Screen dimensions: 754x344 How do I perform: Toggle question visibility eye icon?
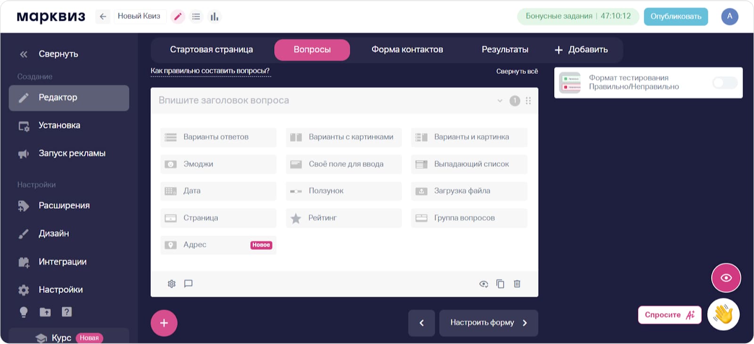click(x=484, y=284)
